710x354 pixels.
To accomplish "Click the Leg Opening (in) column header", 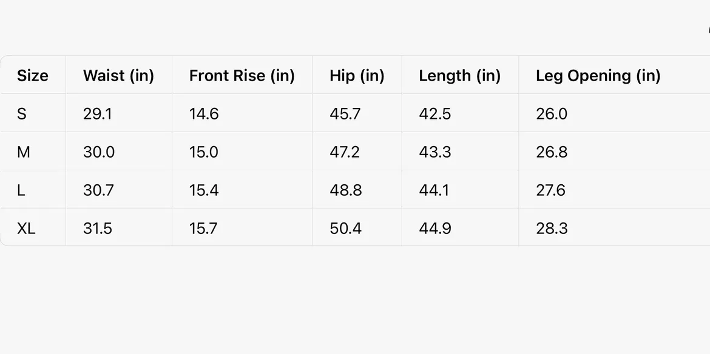I will 598,76.
